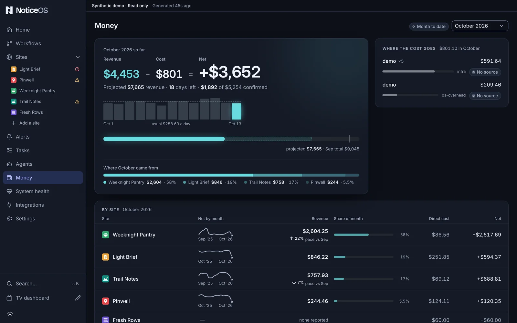Open Tasks via the checklist icon
This screenshot has width=517, height=323.
(x=9, y=151)
